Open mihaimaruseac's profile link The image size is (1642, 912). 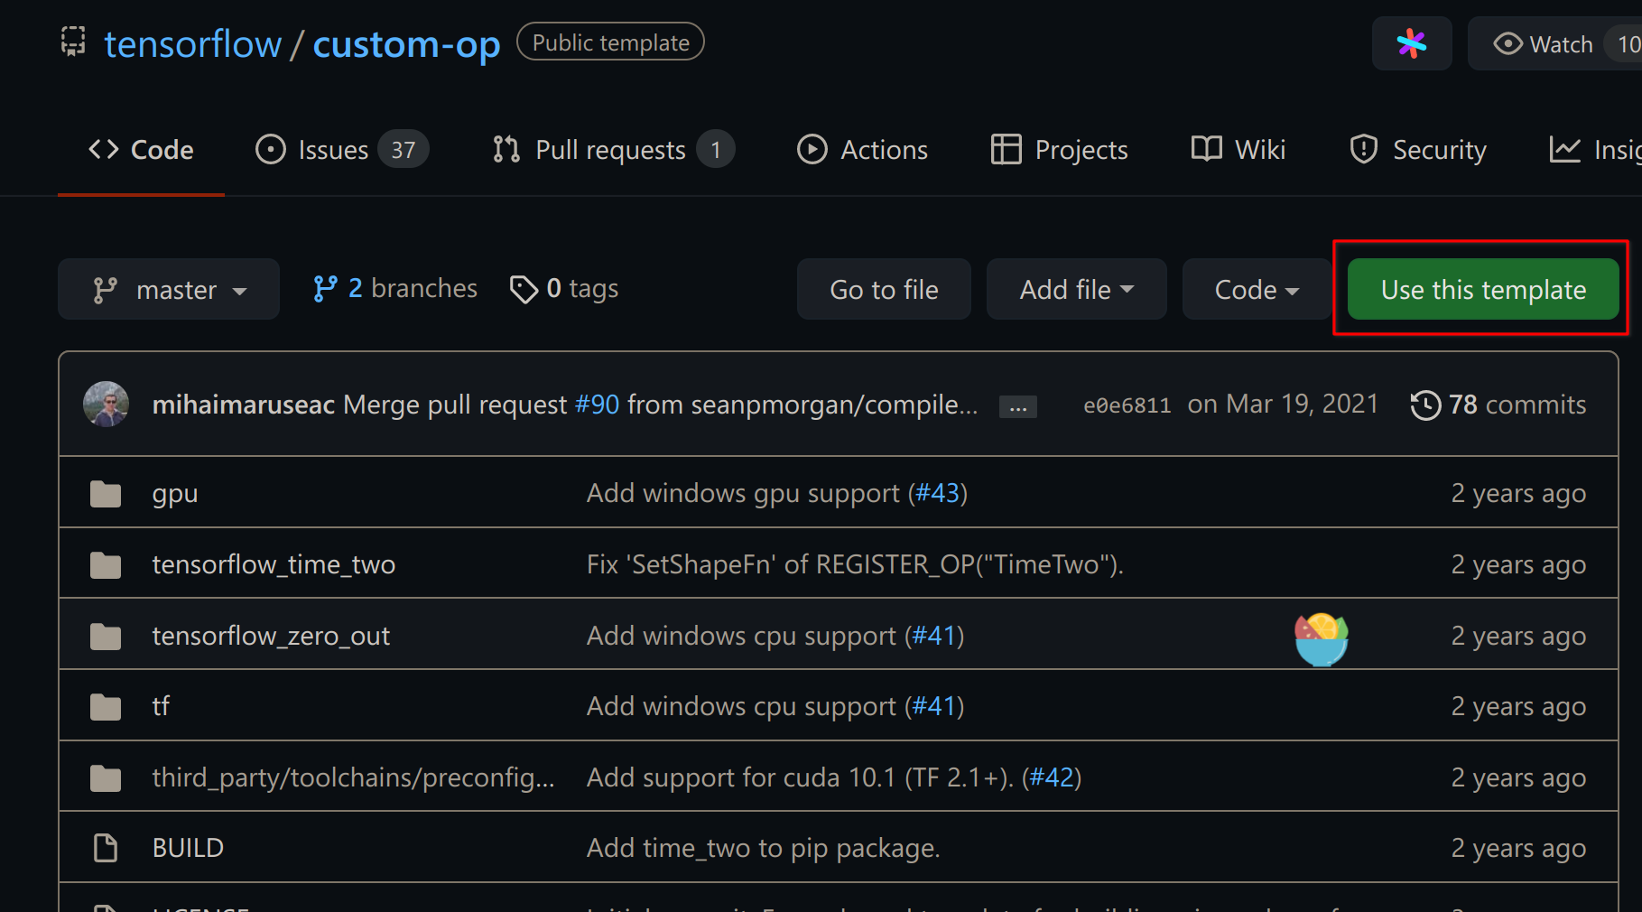[244, 405]
